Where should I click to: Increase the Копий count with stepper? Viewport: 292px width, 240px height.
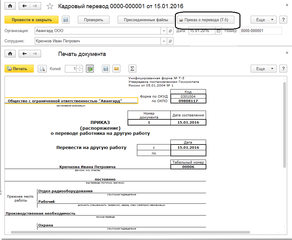pos(80,67)
